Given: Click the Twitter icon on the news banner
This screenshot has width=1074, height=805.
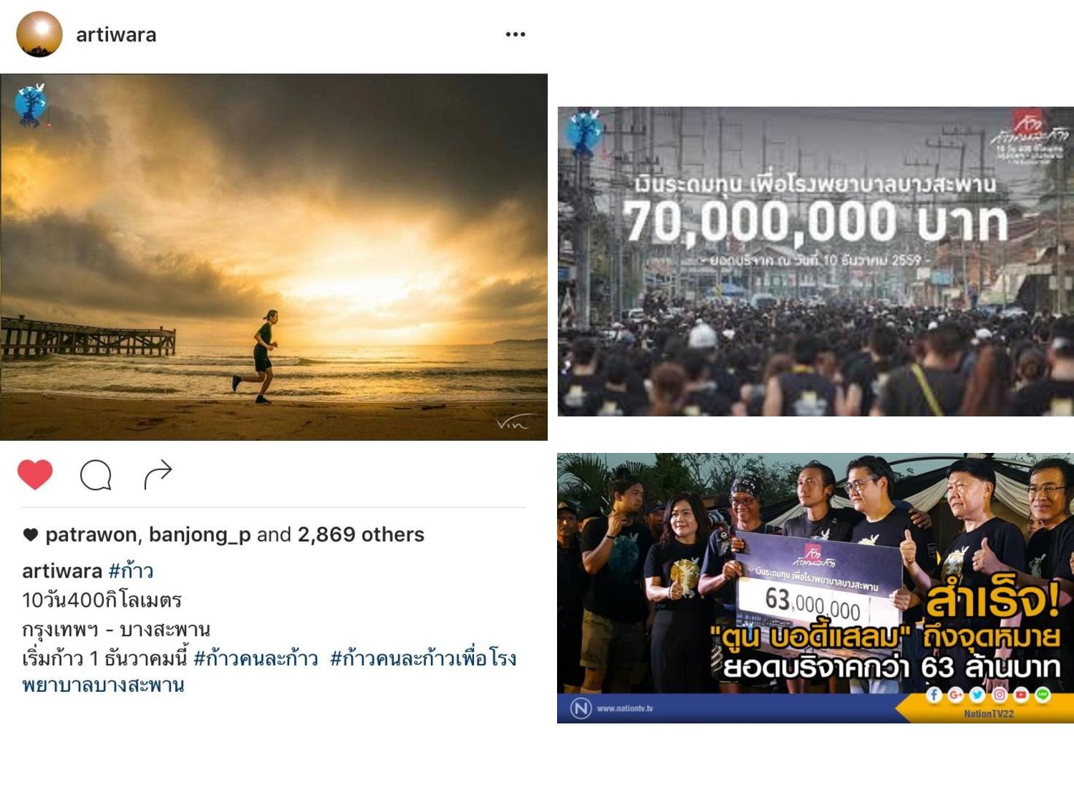Looking at the screenshot, I should click(977, 694).
